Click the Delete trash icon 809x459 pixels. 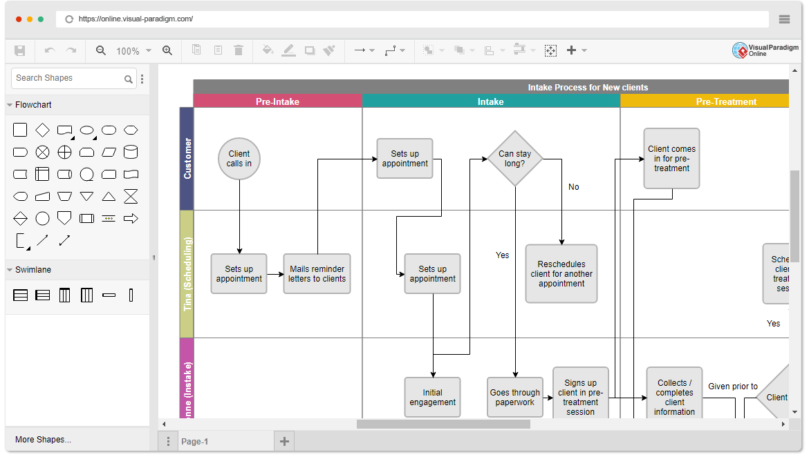239,50
